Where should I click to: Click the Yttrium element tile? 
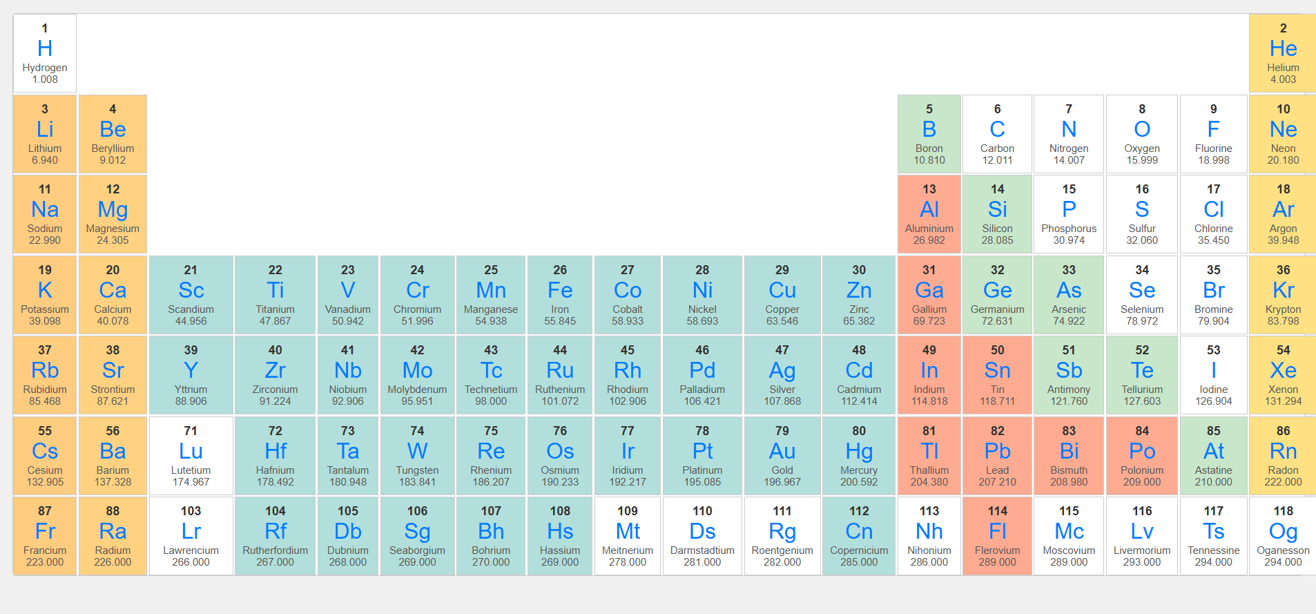click(x=191, y=375)
